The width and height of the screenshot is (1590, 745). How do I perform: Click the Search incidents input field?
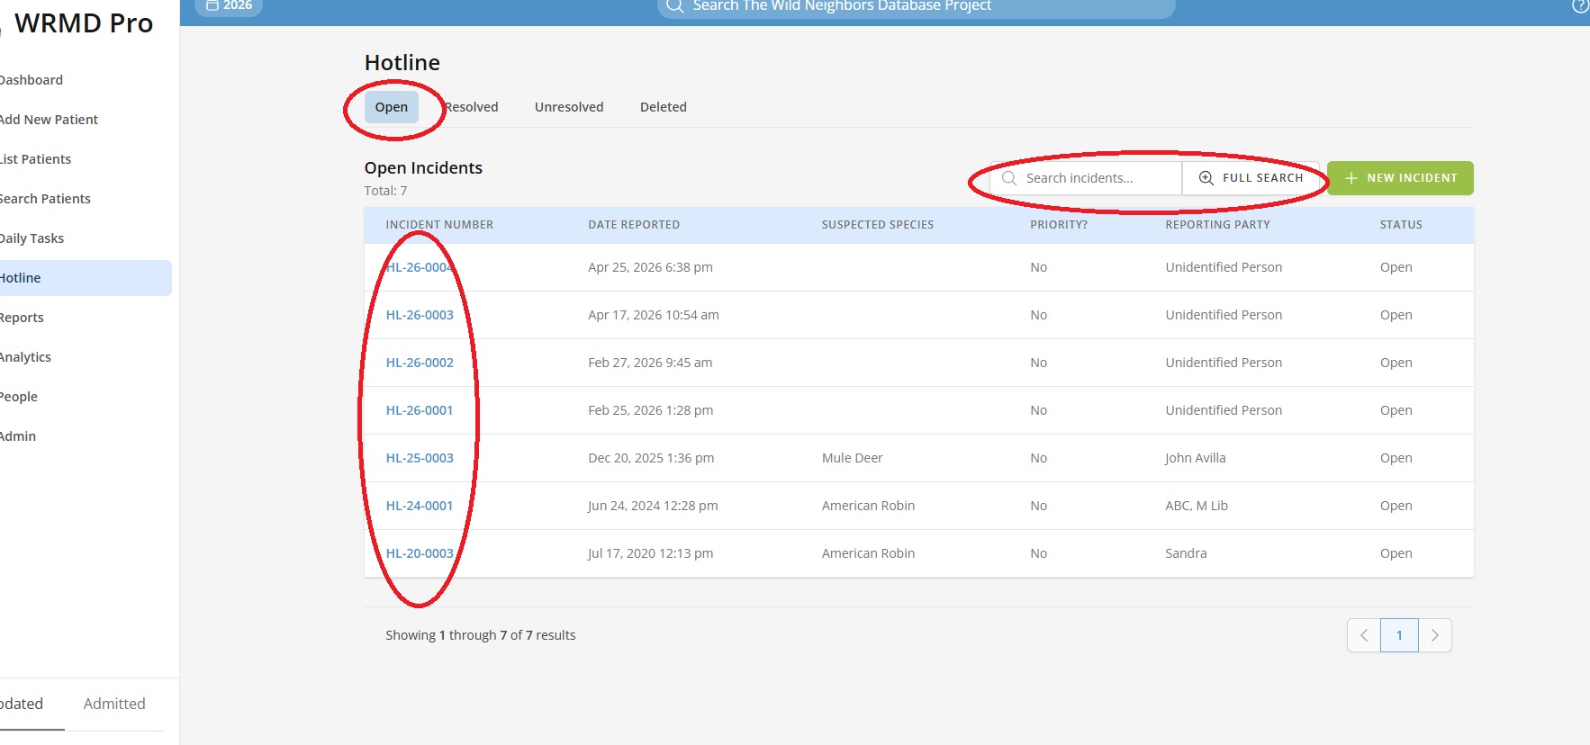pyautogui.click(x=1087, y=178)
